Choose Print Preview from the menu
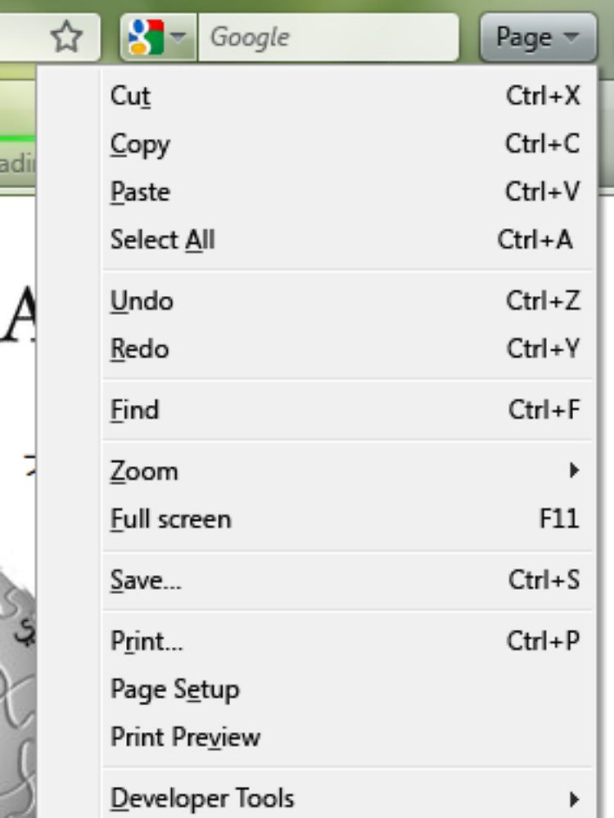614x818 pixels. (x=185, y=737)
